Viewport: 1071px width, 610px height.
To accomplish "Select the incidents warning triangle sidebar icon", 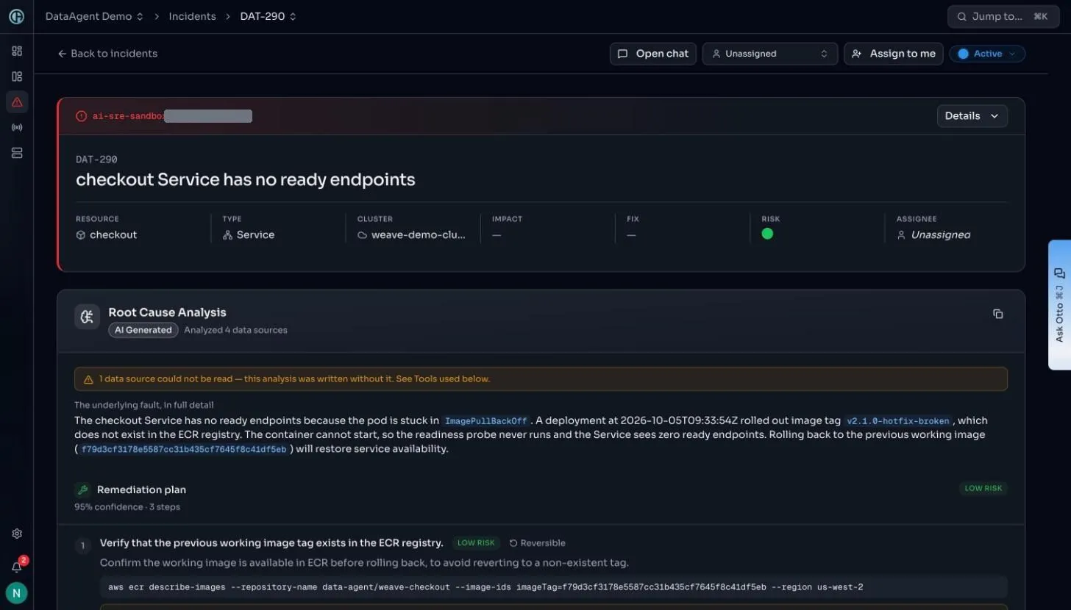I will (17, 102).
